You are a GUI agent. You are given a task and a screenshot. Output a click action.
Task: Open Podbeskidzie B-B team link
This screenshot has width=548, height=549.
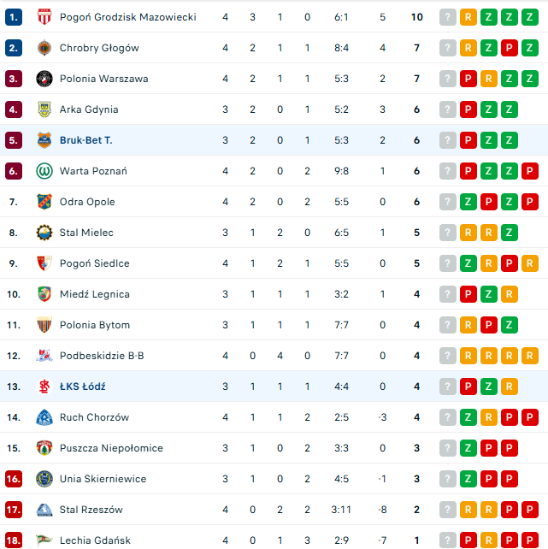(102, 356)
